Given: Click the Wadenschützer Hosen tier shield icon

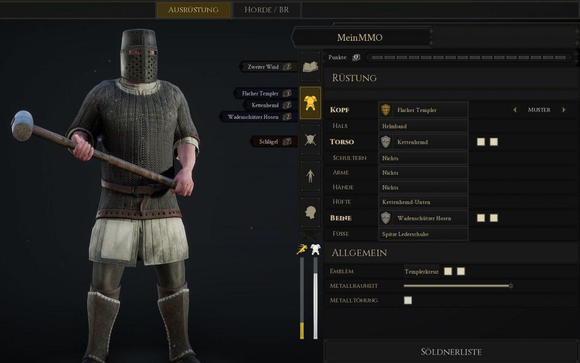Looking at the screenshot, I should coord(386,218).
